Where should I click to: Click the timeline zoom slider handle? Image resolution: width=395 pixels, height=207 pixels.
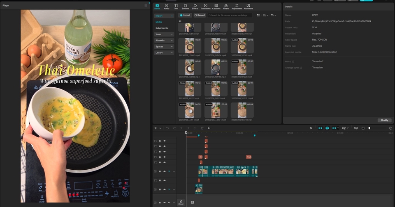click(369, 128)
